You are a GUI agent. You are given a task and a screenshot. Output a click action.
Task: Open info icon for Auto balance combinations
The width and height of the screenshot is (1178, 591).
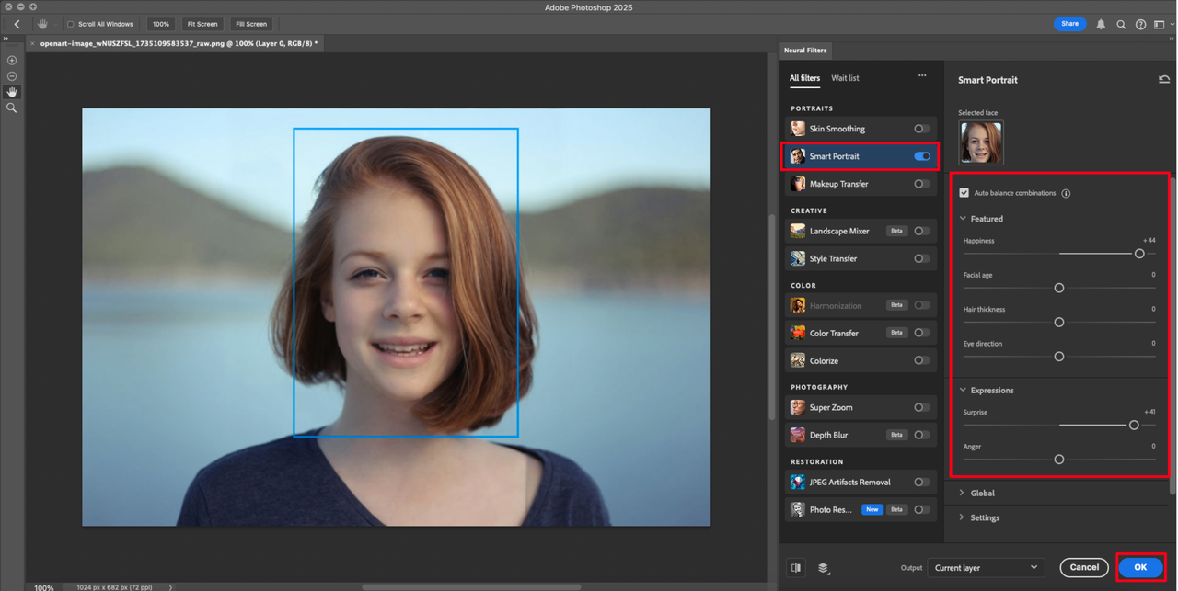[x=1066, y=193]
